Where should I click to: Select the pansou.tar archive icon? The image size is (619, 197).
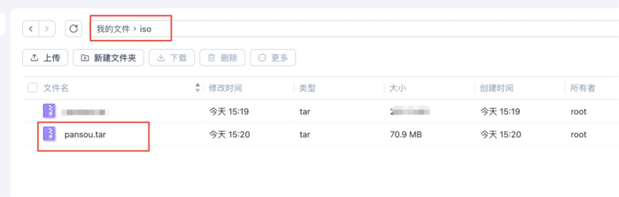point(50,134)
